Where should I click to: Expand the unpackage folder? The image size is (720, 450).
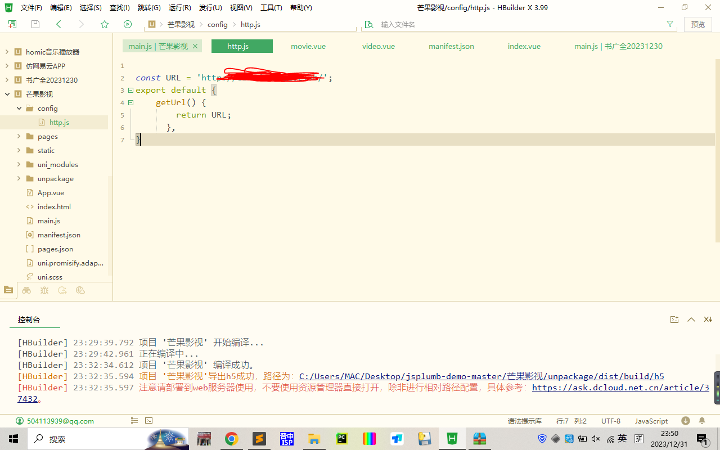pyautogui.click(x=19, y=178)
